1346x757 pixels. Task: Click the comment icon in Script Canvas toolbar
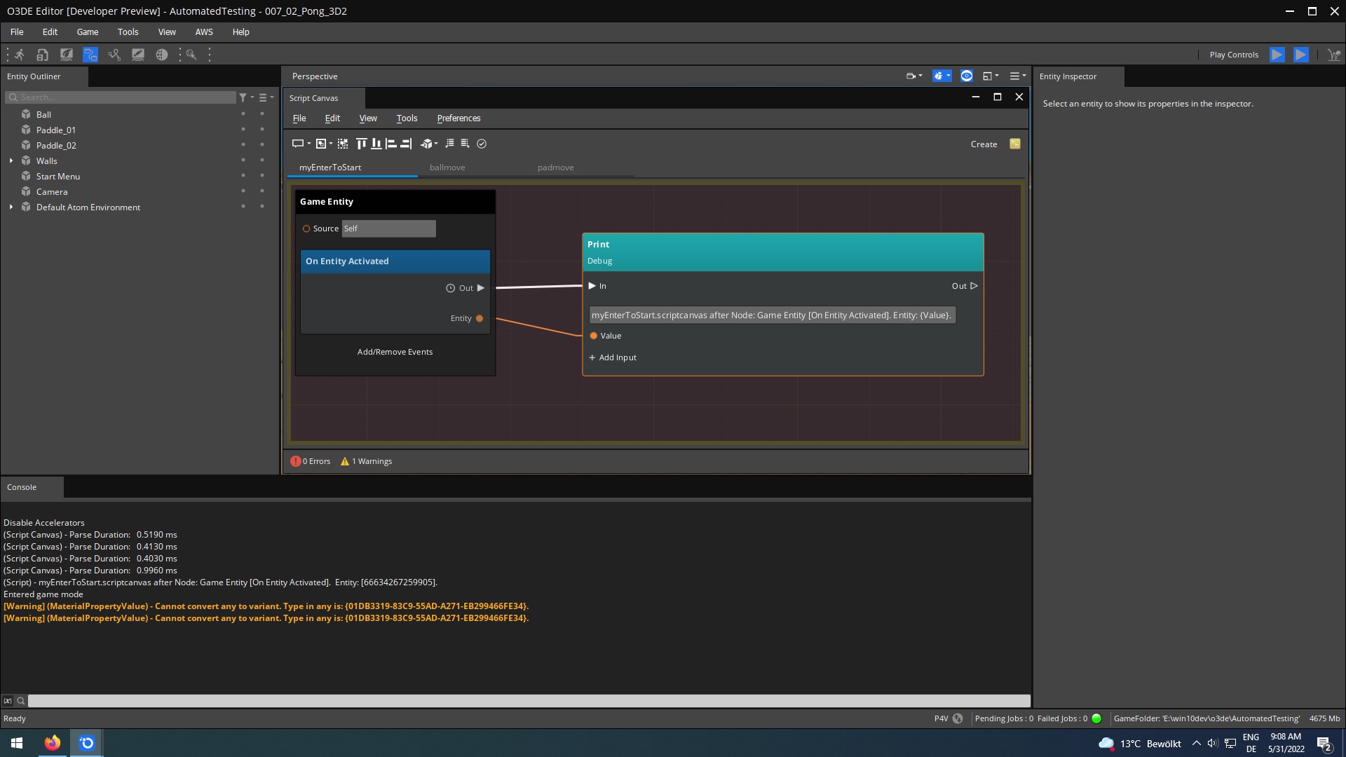tap(297, 144)
